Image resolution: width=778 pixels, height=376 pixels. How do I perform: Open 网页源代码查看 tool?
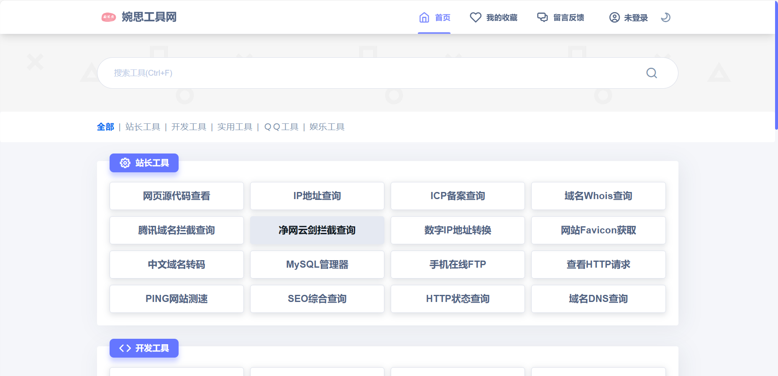click(x=177, y=196)
